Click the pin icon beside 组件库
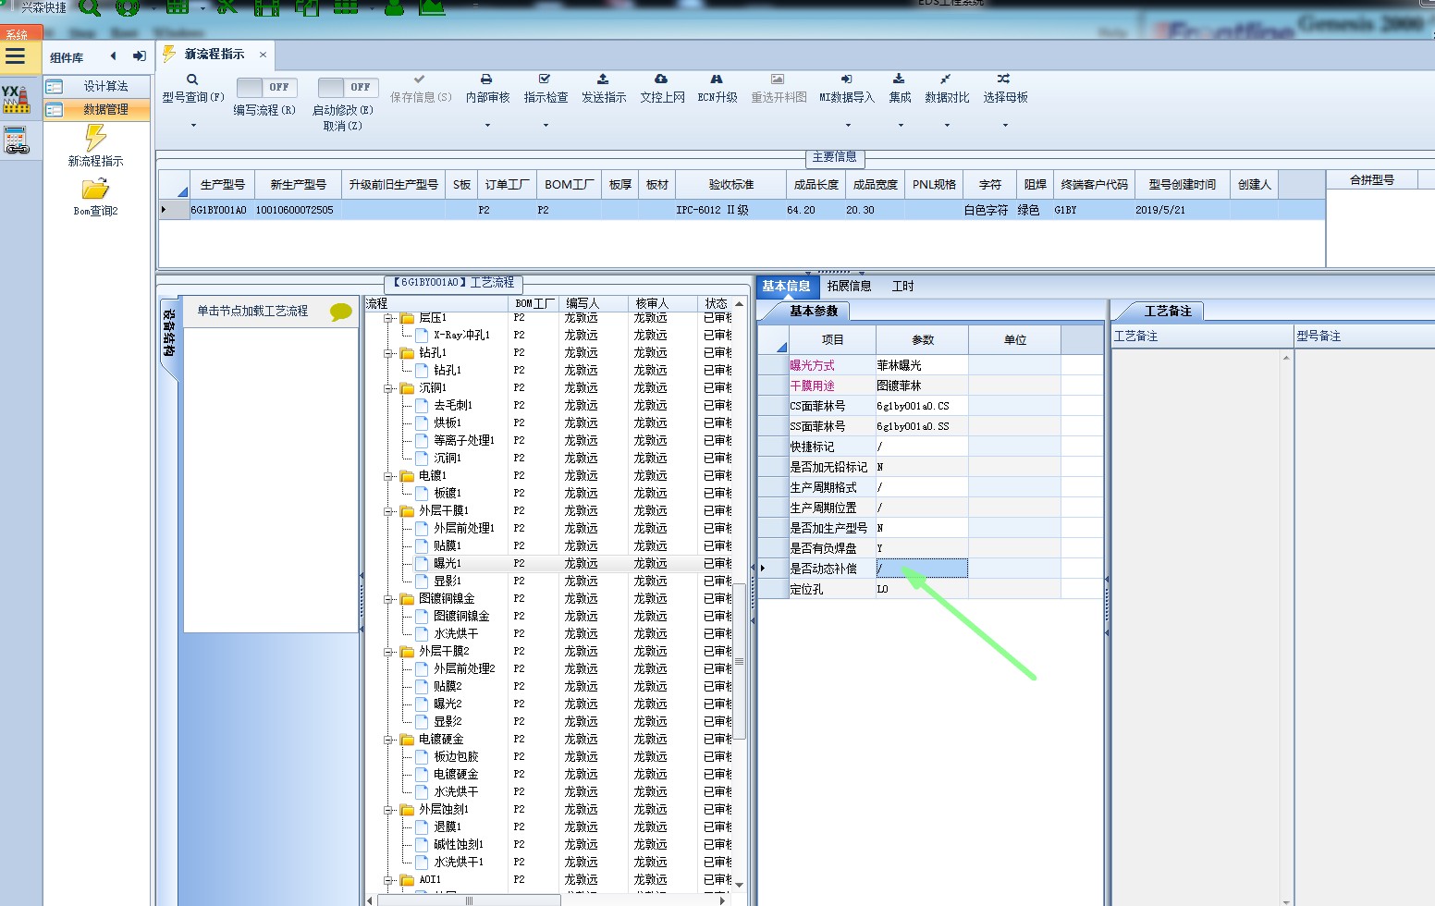Image resolution: width=1435 pixels, height=906 pixels. 139,56
